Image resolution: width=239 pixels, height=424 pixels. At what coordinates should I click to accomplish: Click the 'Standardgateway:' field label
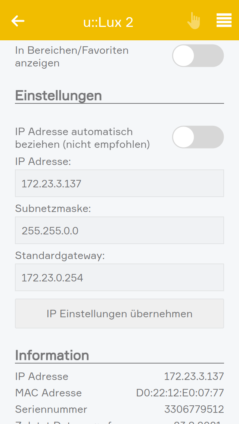[60, 256]
